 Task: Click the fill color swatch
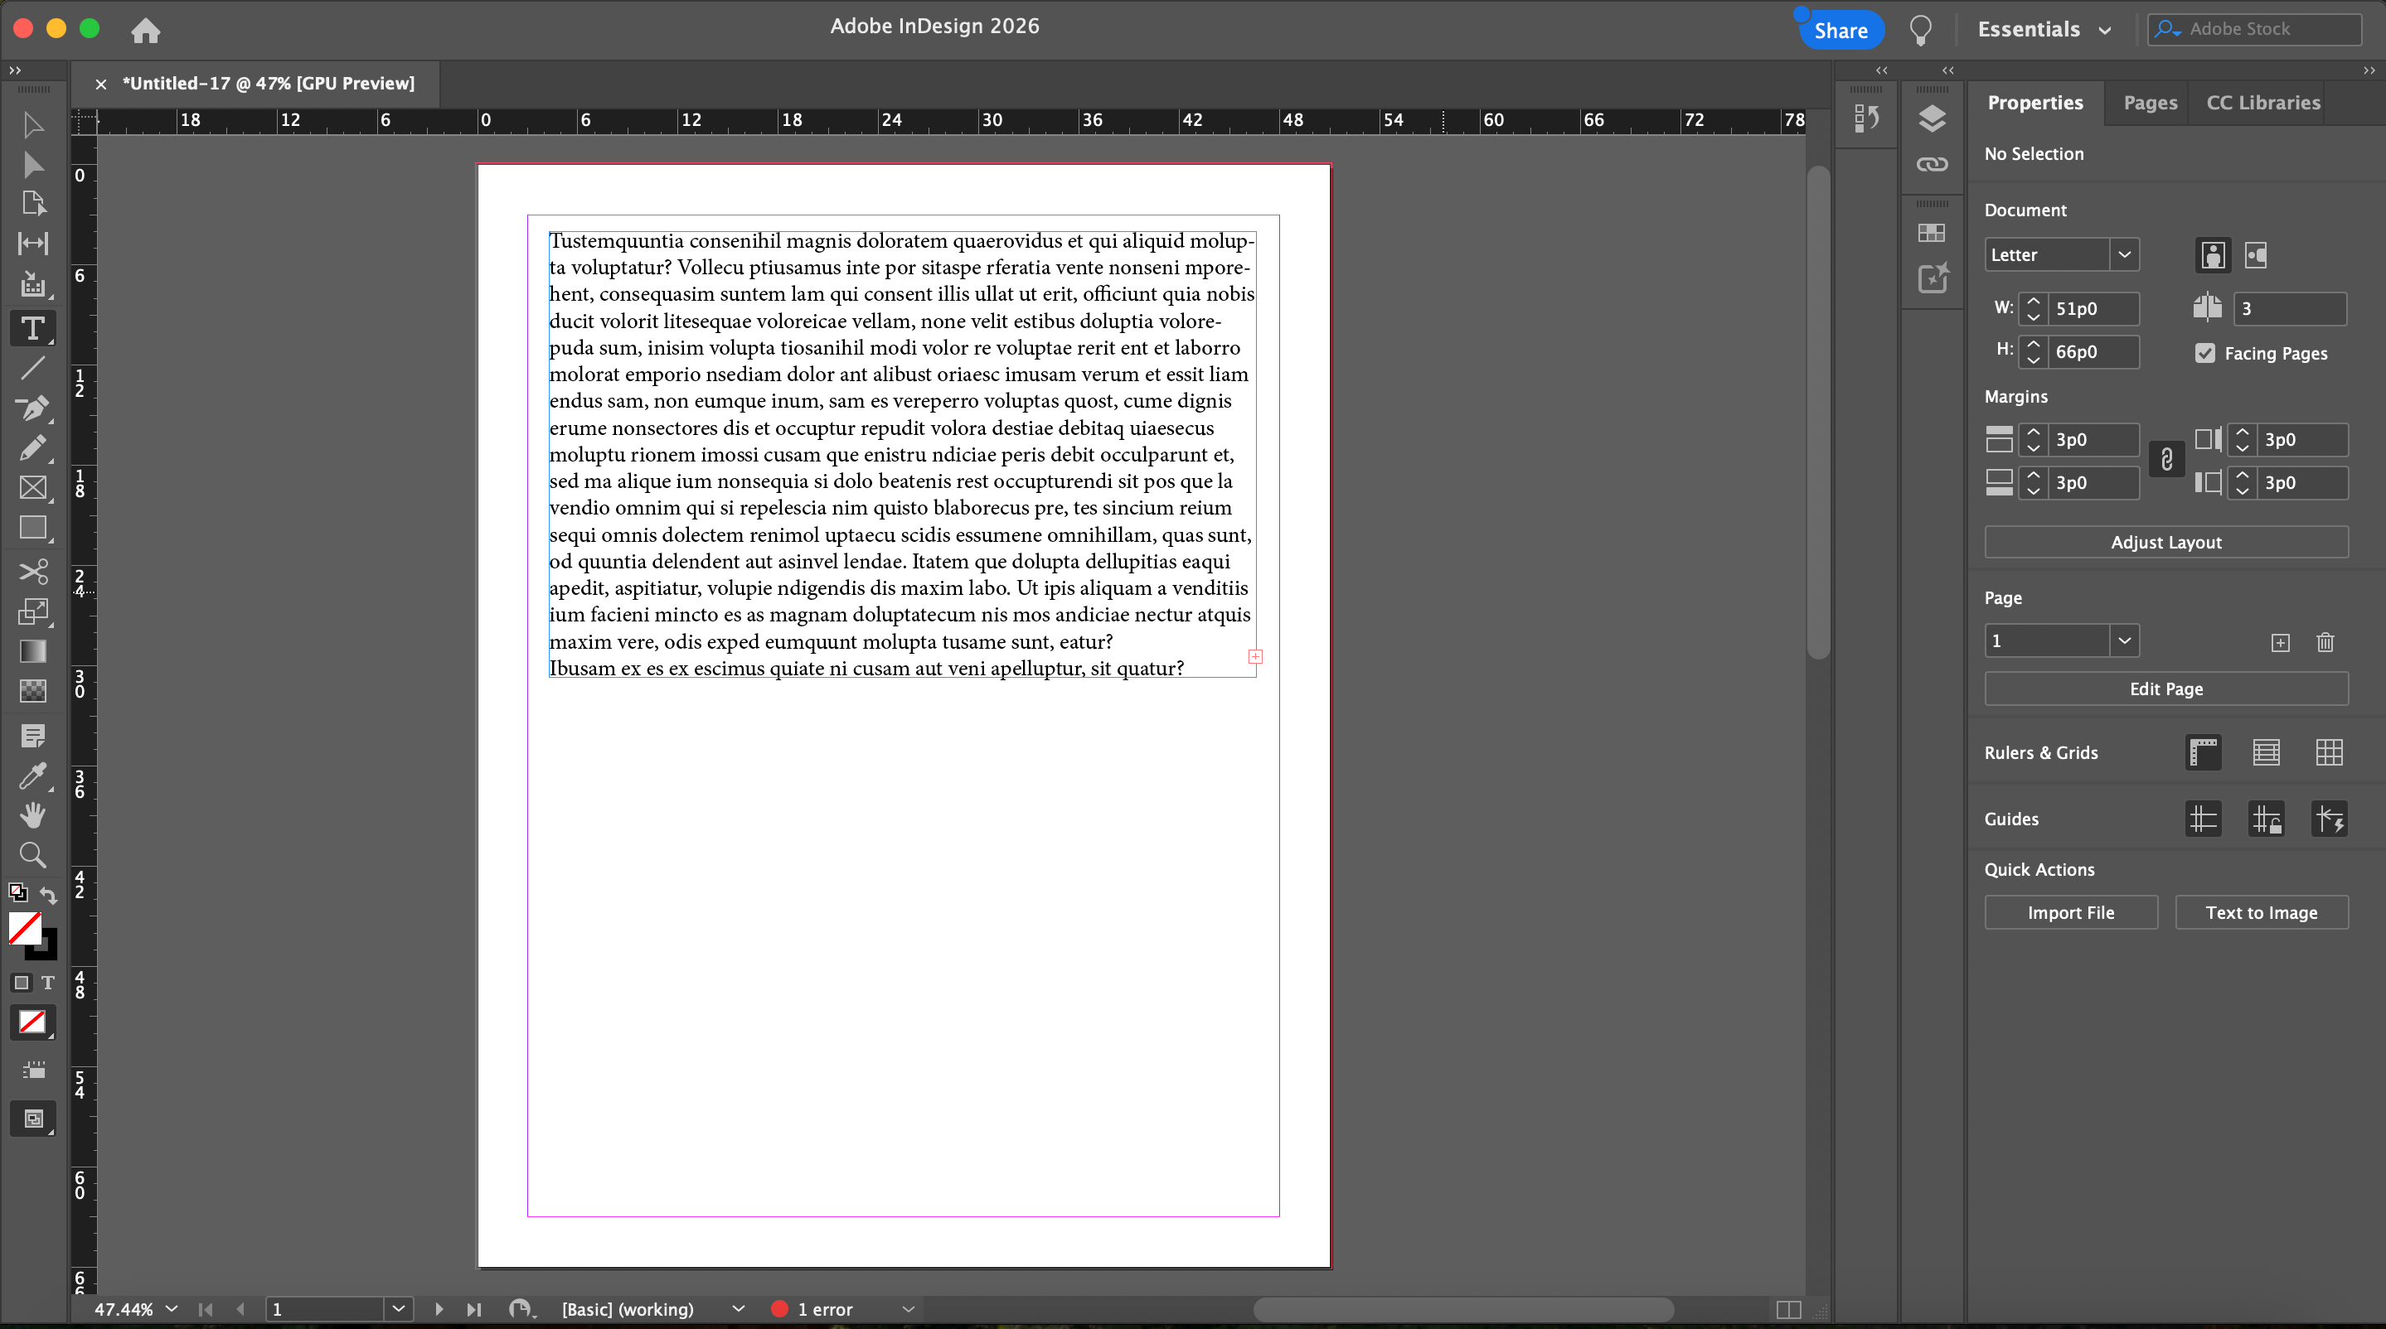point(24,927)
